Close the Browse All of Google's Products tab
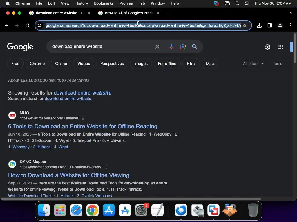Image resolution: width=297 pixels, height=222 pixels. pyautogui.click(x=158, y=13)
